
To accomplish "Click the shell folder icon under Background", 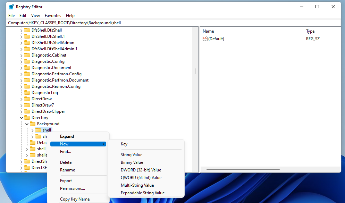I will (38, 130).
